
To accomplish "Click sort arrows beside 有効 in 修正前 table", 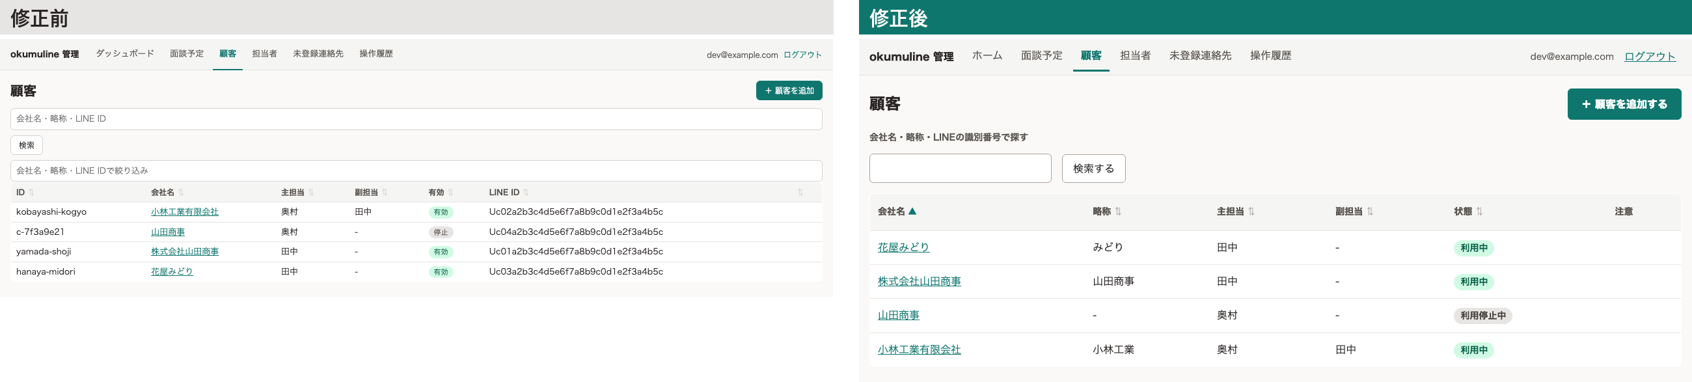I will point(450,193).
